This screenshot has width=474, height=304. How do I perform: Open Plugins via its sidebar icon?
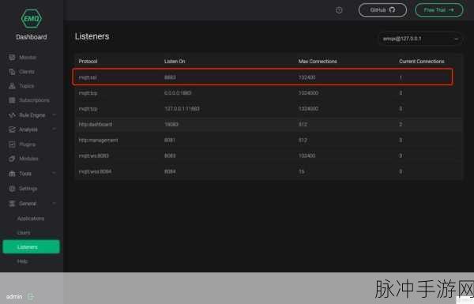[12, 144]
